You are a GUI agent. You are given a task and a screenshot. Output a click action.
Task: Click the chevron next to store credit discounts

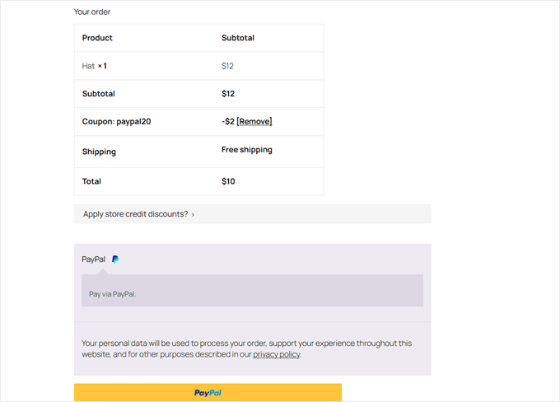193,215
